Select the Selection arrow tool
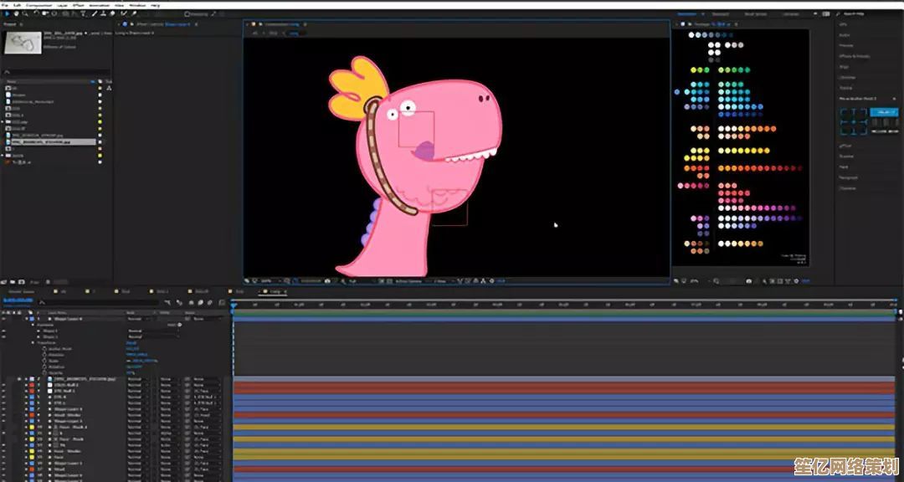The width and height of the screenshot is (904, 482). click(8, 13)
